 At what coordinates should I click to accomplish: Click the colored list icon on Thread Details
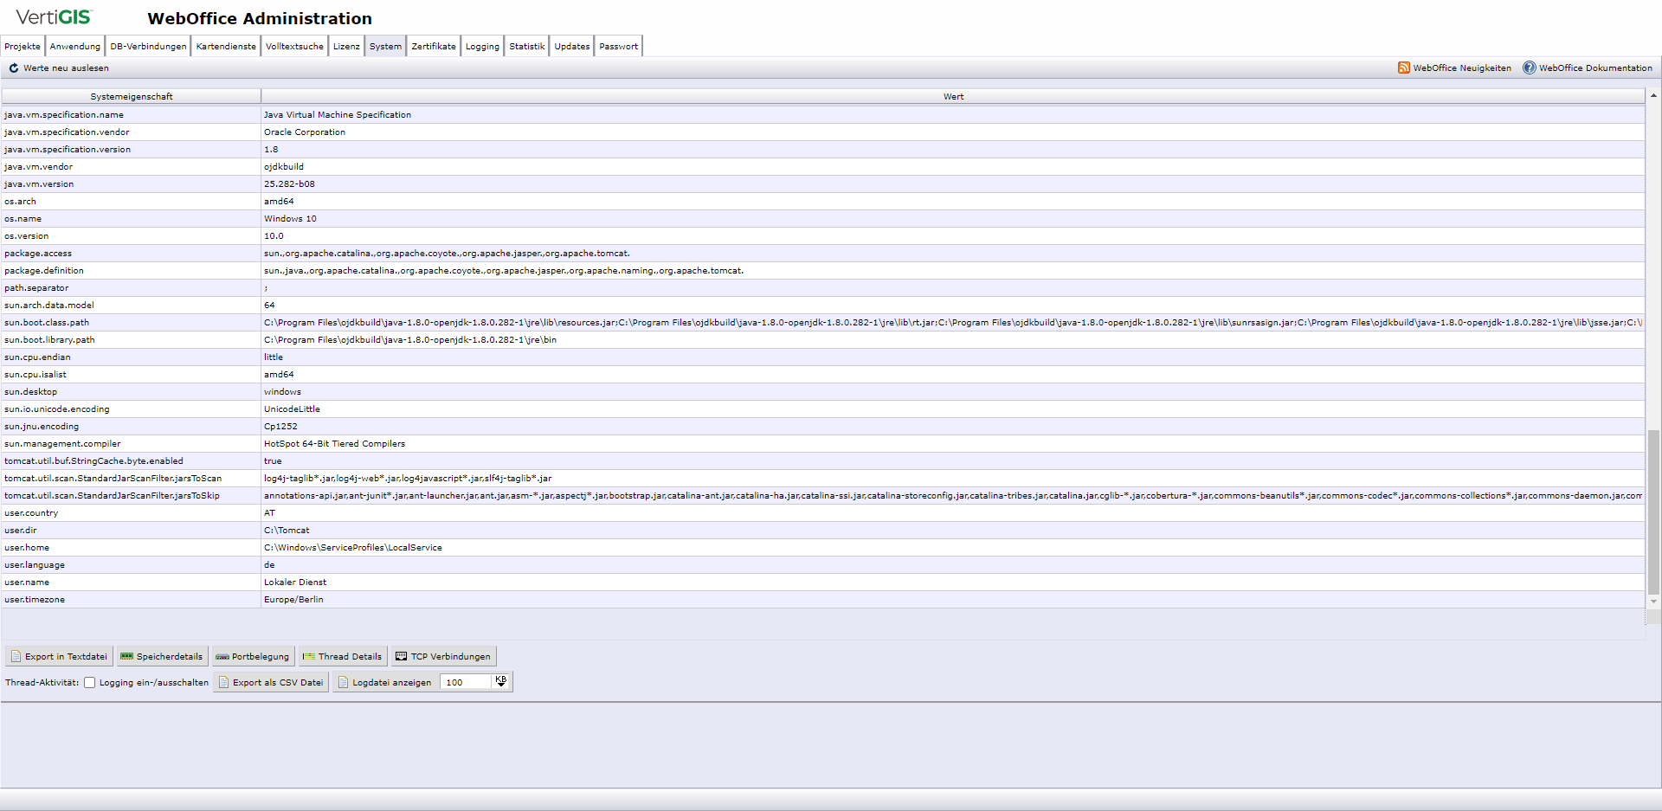click(311, 656)
